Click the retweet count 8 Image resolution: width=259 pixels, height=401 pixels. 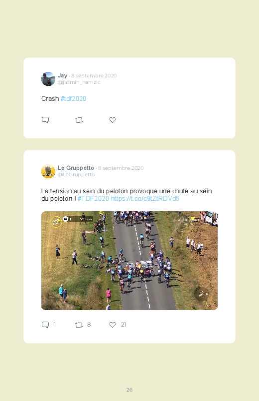pos(89,325)
